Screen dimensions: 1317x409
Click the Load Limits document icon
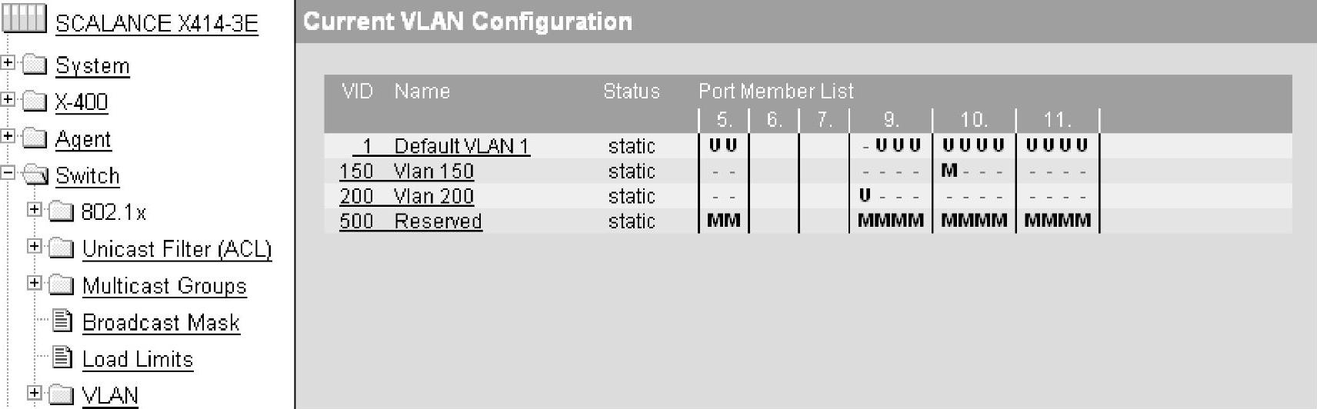62,358
